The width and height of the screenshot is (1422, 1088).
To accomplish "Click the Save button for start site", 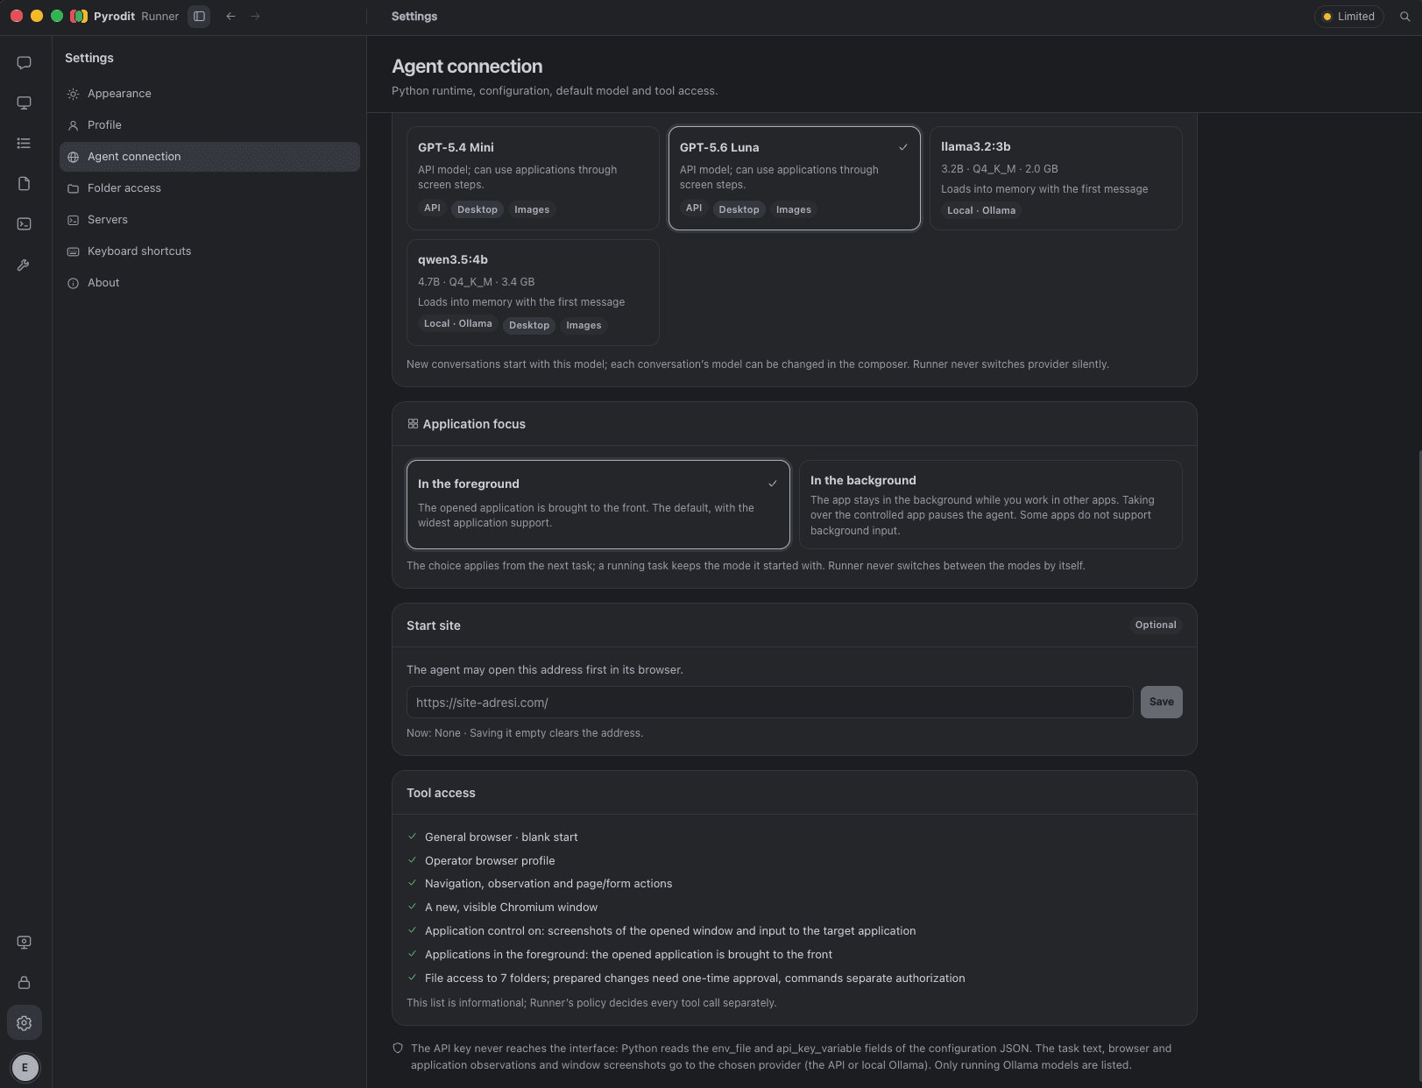I will pos(1161,702).
